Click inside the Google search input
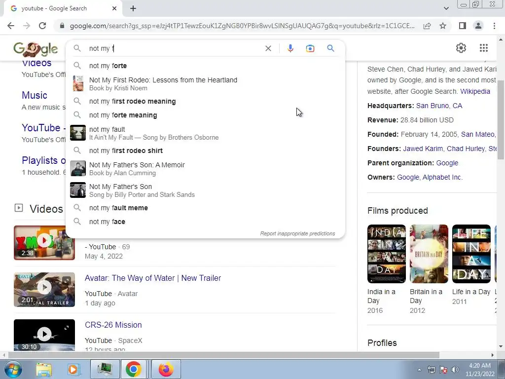Image resolution: width=505 pixels, height=379 pixels. click(x=174, y=48)
